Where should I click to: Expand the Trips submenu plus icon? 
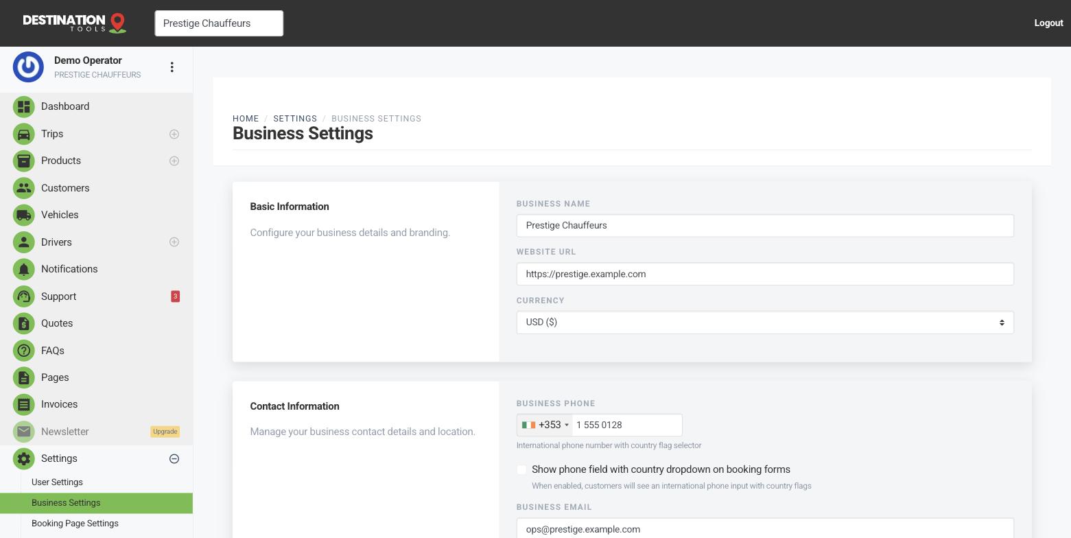pos(174,134)
